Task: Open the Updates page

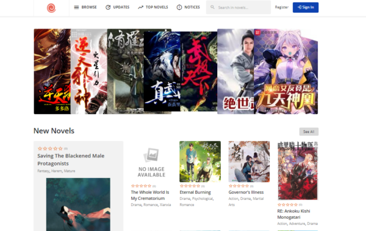Action: pyautogui.click(x=117, y=7)
